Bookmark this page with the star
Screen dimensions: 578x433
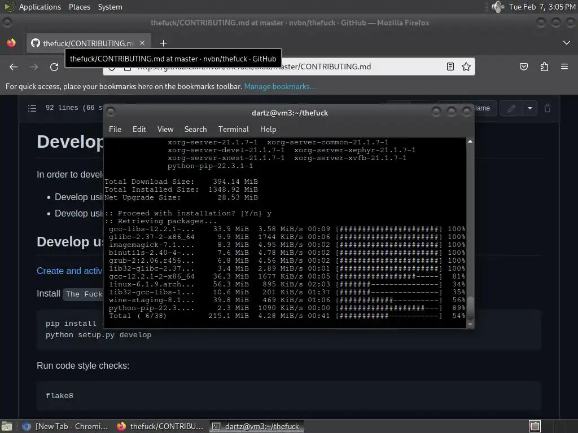click(466, 67)
